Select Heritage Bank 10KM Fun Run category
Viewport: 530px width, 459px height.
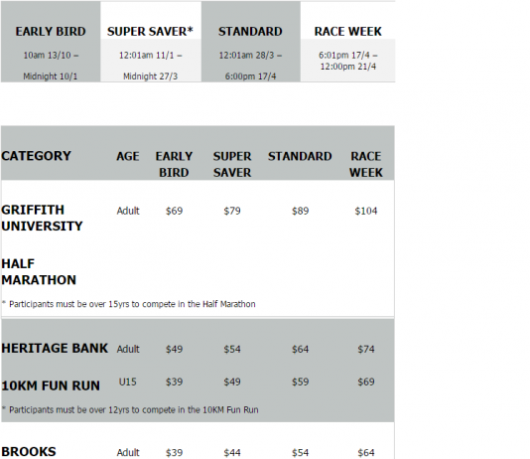coord(55,367)
